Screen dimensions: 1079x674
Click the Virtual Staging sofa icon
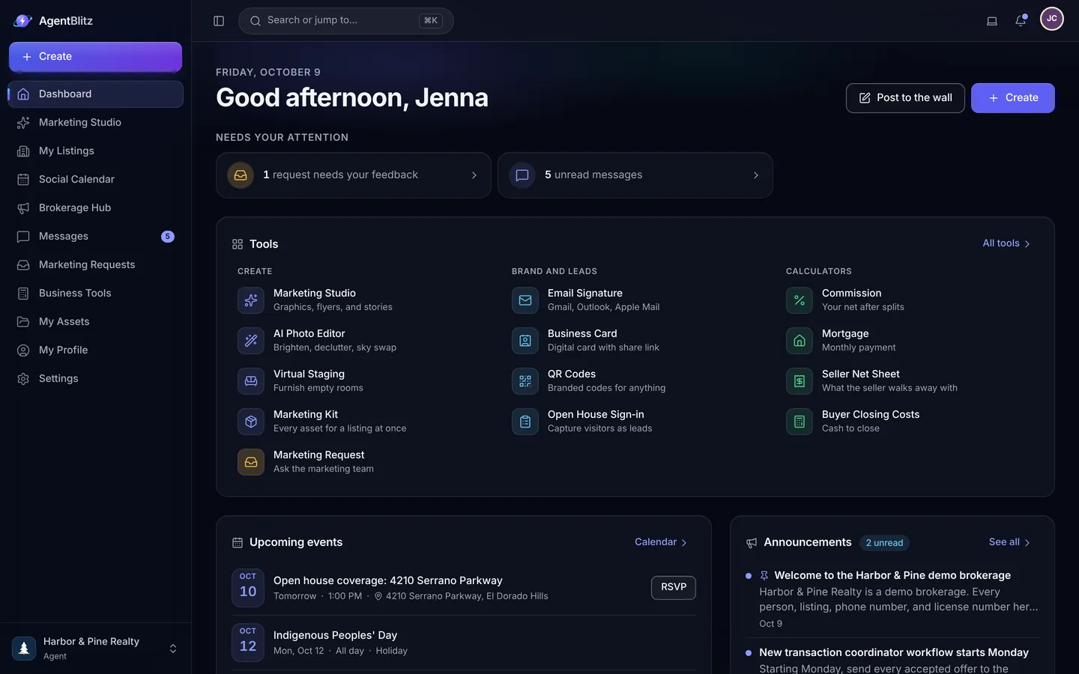[251, 381]
